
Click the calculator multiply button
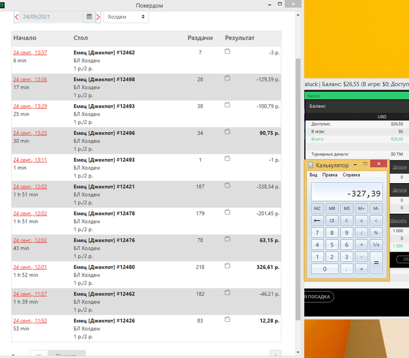361,245
